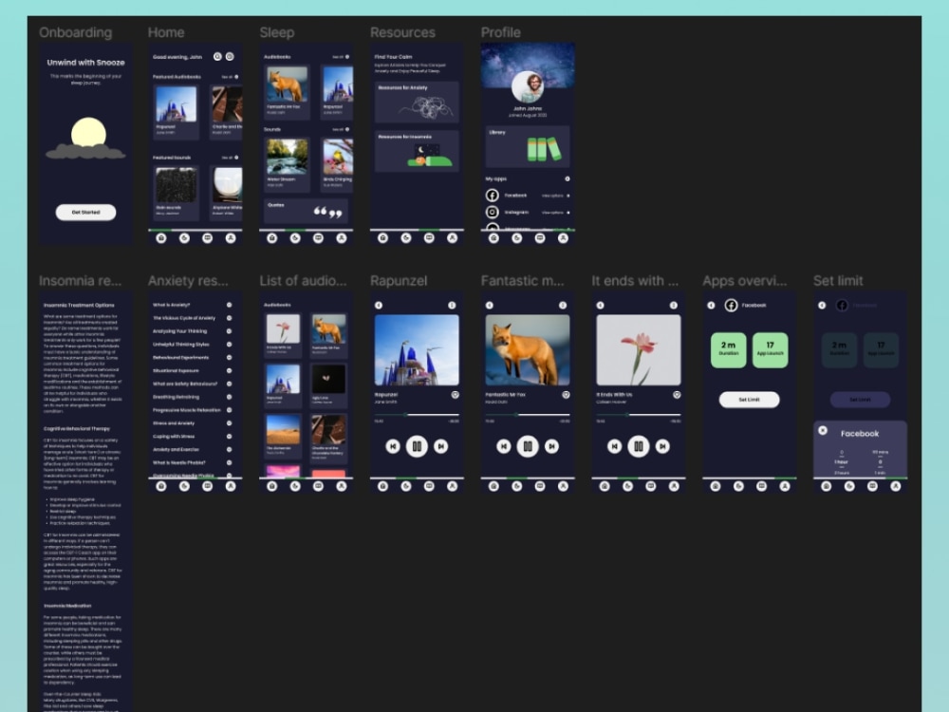Click It Ends With Us progress slider
This screenshot has height=712, width=949.
pyautogui.click(x=639, y=415)
